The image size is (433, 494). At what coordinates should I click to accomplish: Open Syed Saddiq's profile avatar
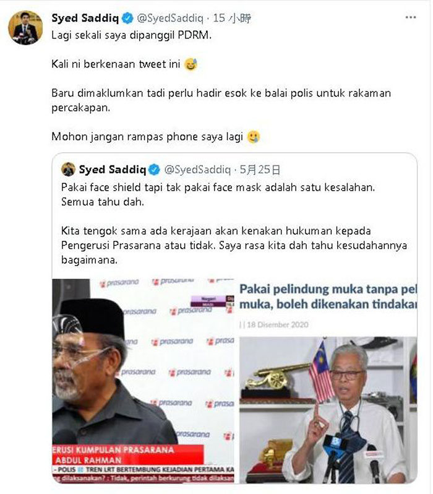coord(25,28)
